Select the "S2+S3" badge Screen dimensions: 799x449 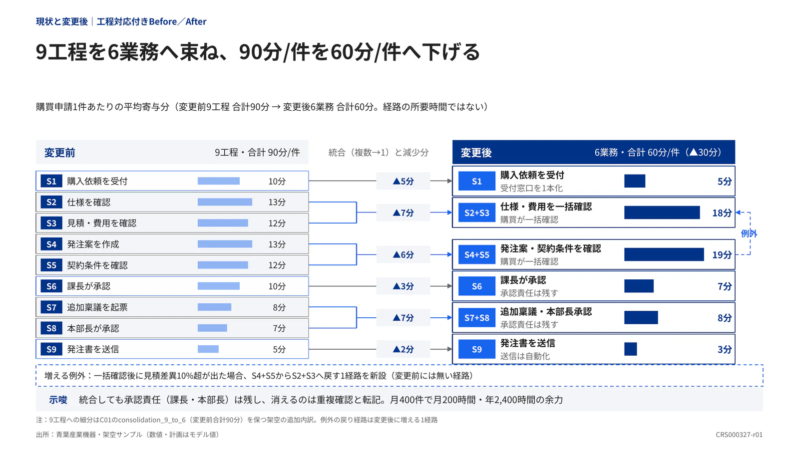coord(477,213)
